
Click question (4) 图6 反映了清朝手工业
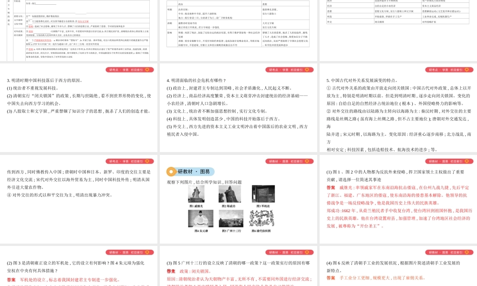click(x=393, y=263)
